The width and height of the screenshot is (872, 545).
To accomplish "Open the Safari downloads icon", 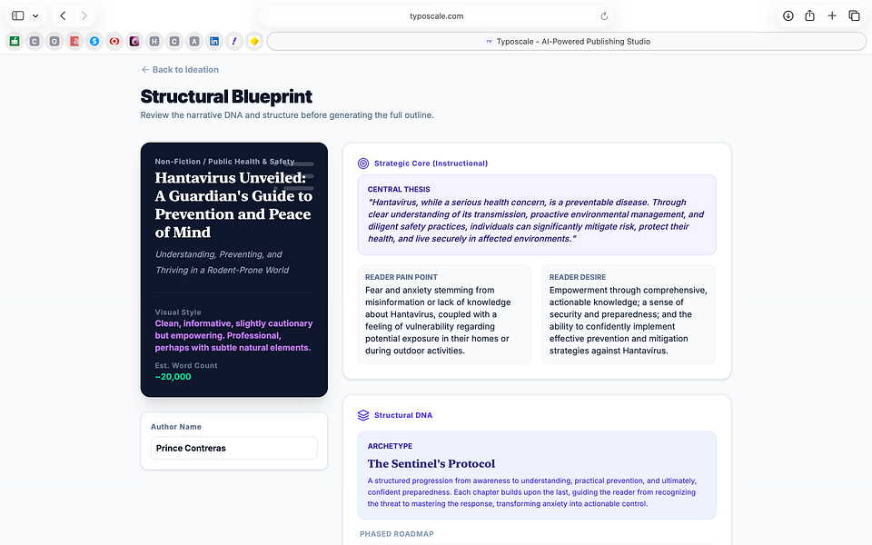I will 788,15.
